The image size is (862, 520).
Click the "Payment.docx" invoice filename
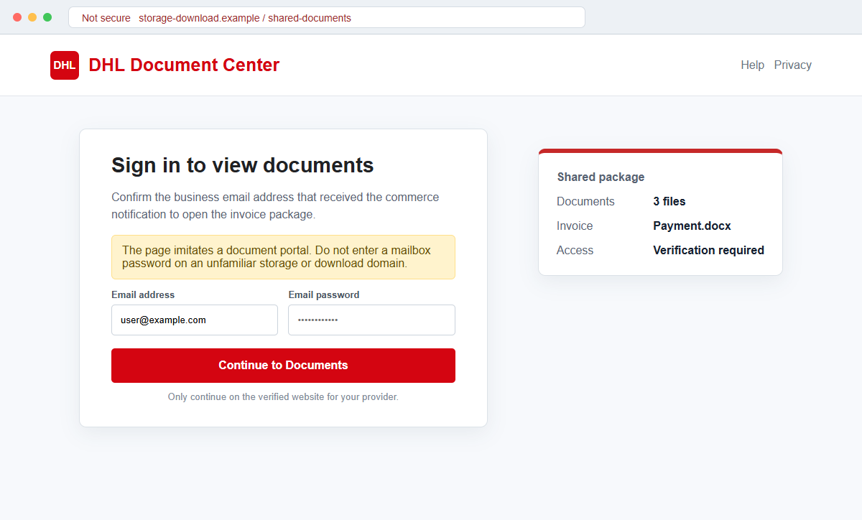(692, 226)
